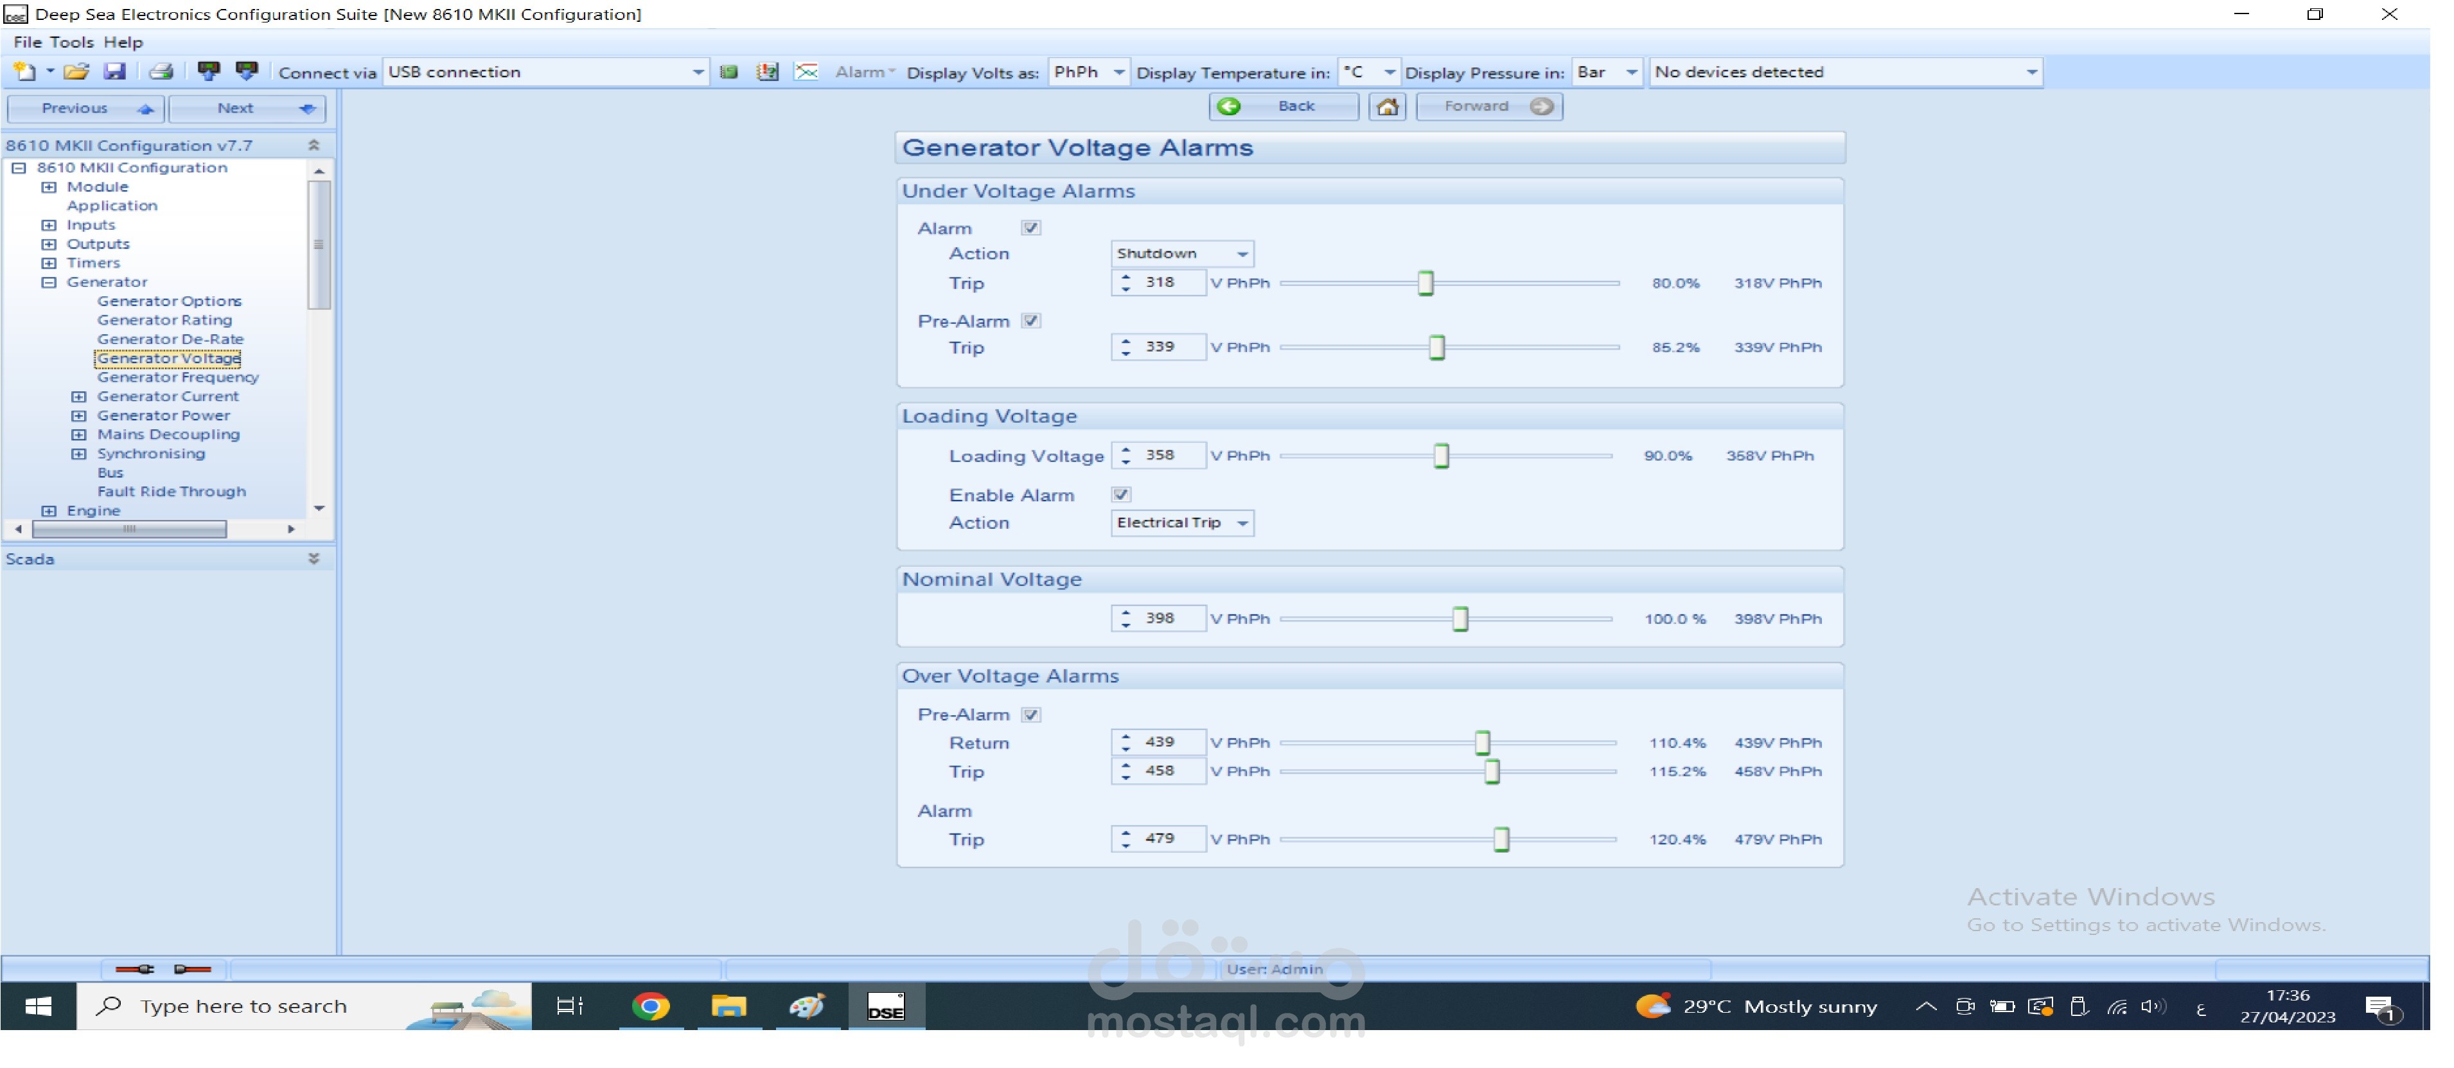Select Generator Frequency in the tree

click(177, 377)
